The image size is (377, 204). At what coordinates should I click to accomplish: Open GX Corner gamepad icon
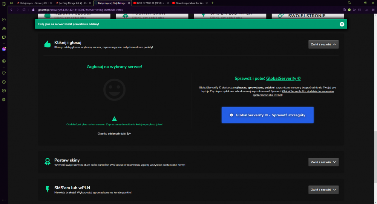click(x=12, y=3)
